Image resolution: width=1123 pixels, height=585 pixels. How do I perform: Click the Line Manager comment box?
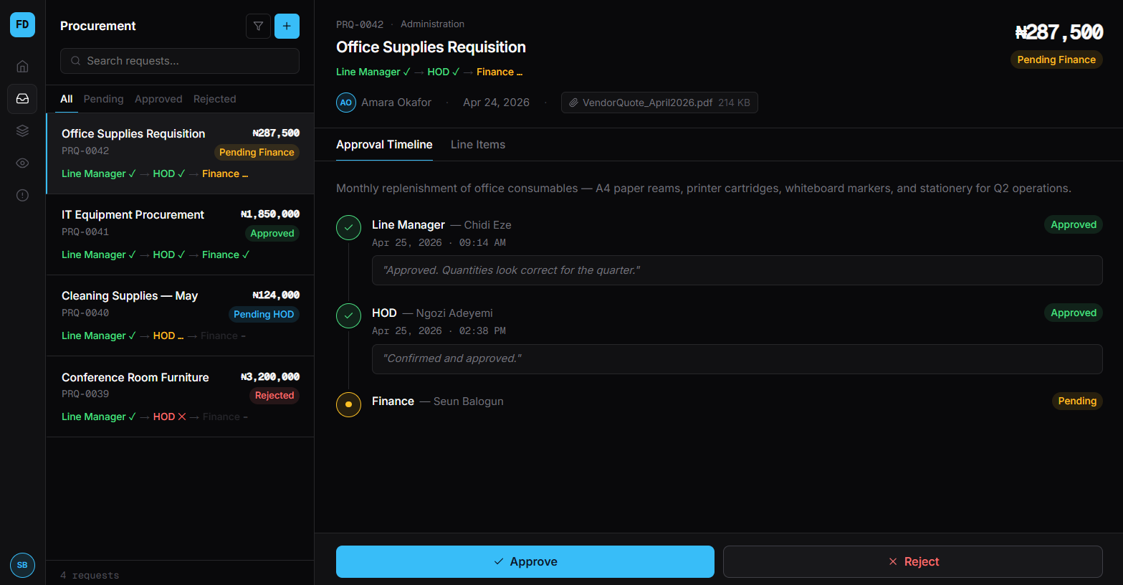tap(737, 270)
